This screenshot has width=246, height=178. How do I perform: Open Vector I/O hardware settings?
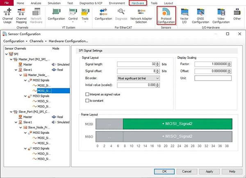(x=184, y=16)
